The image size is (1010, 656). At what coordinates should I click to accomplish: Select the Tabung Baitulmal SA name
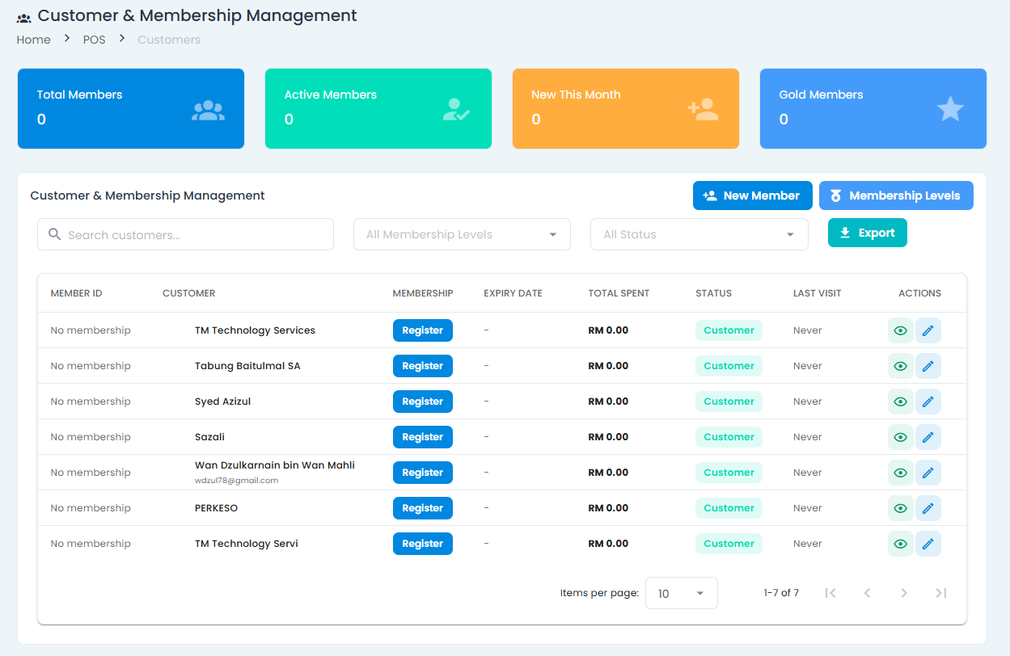[247, 366]
